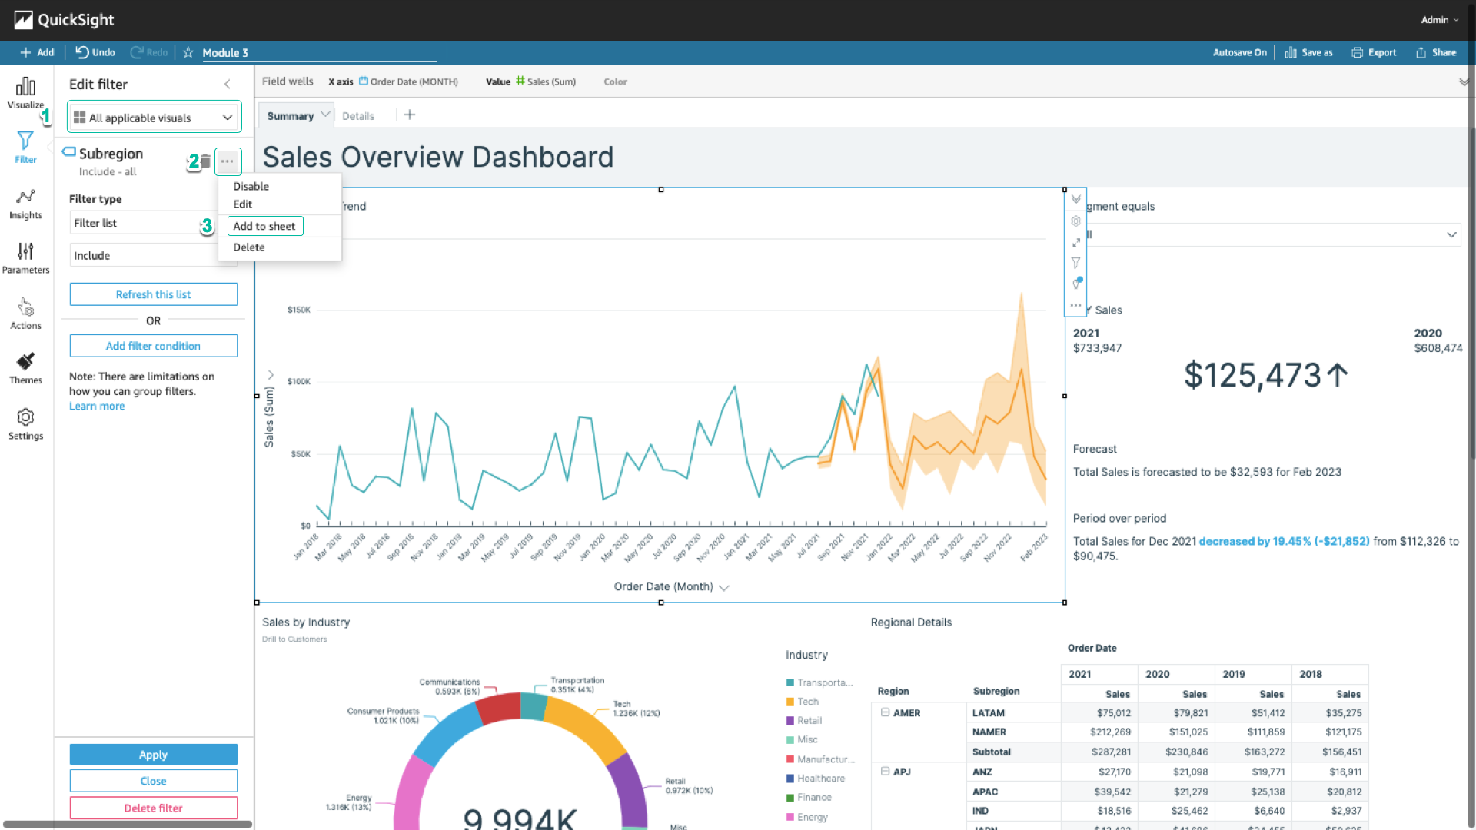Open the Visualize pane
The image size is (1476, 830).
coord(25,93)
